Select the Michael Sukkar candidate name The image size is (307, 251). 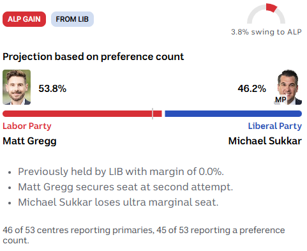tap(265, 141)
